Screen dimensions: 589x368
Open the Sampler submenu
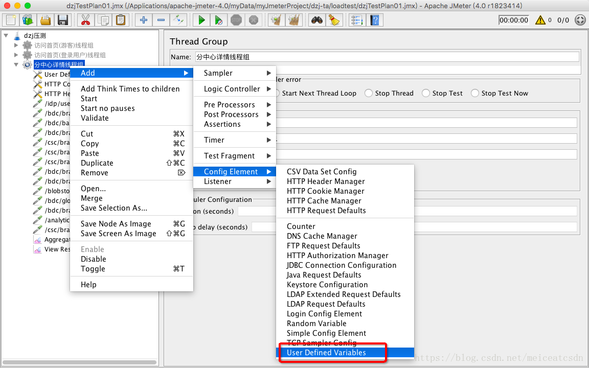tap(235, 73)
